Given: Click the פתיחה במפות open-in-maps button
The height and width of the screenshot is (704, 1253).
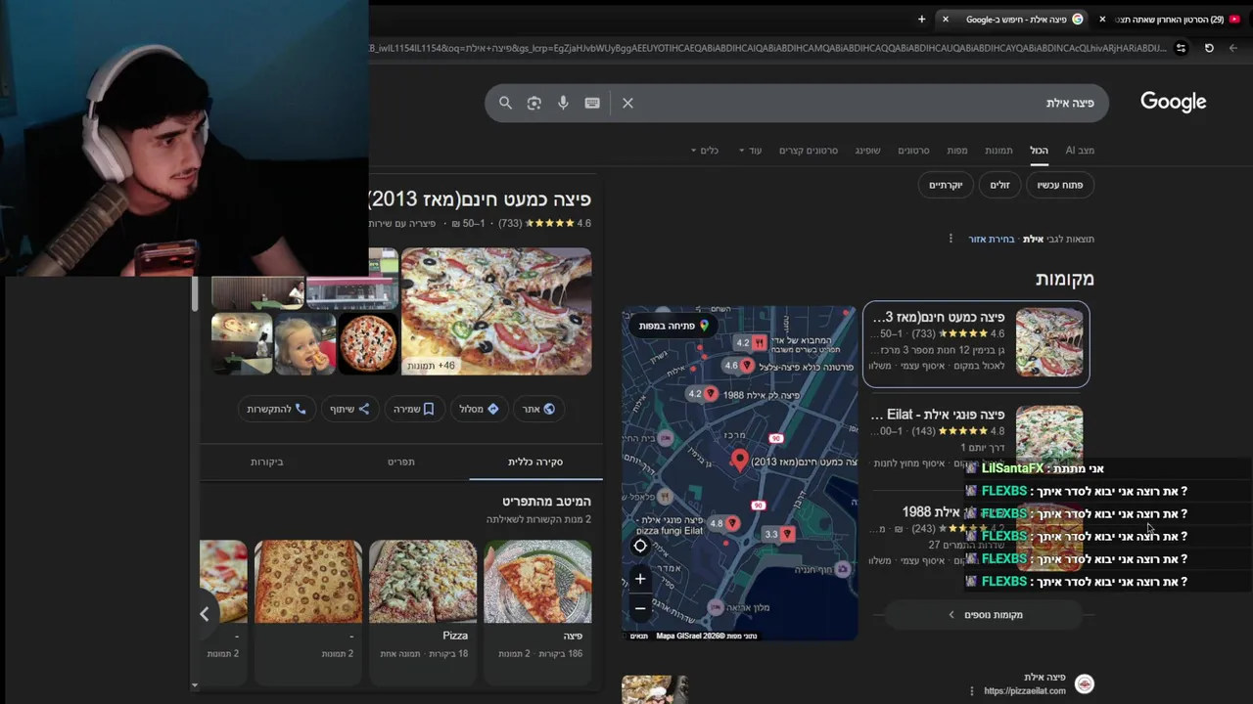Looking at the screenshot, I should 673,326.
